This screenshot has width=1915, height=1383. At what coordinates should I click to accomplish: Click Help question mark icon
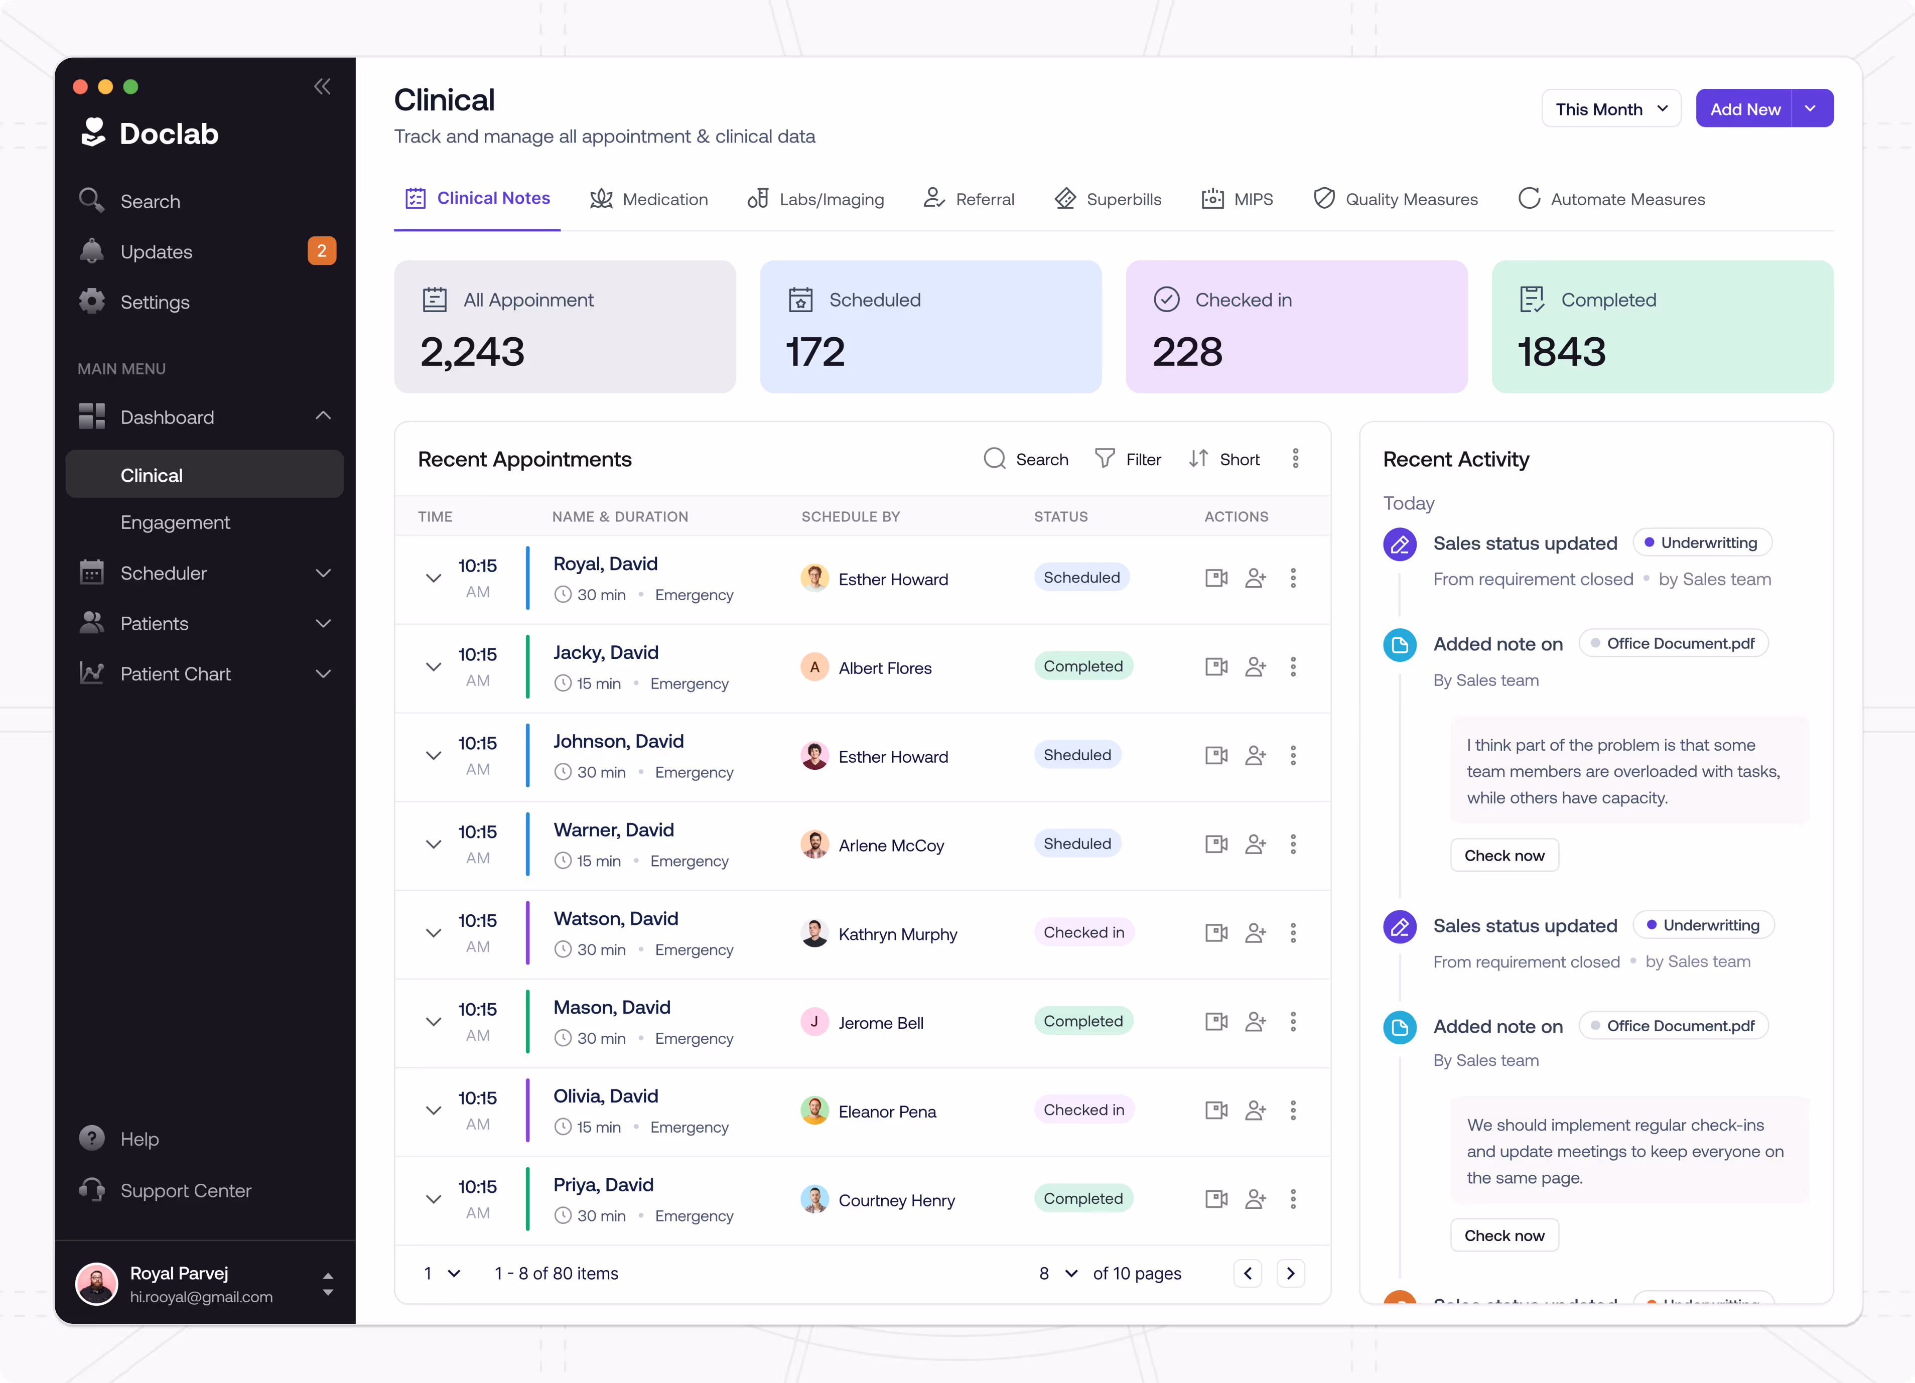point(92,1138)
